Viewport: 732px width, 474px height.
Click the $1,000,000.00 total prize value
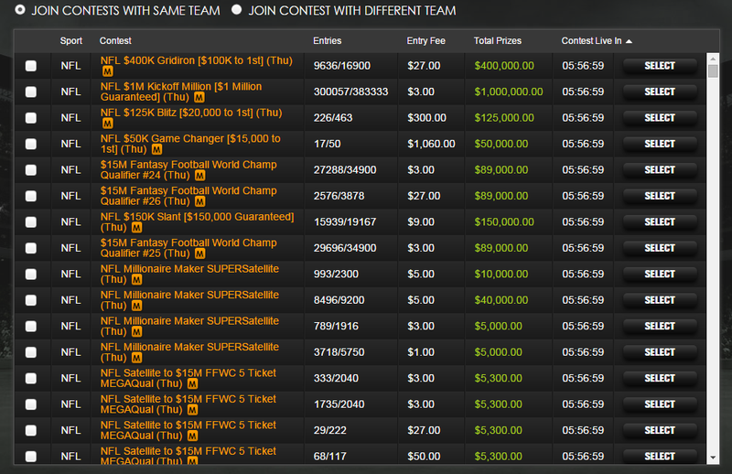point(509,92)
